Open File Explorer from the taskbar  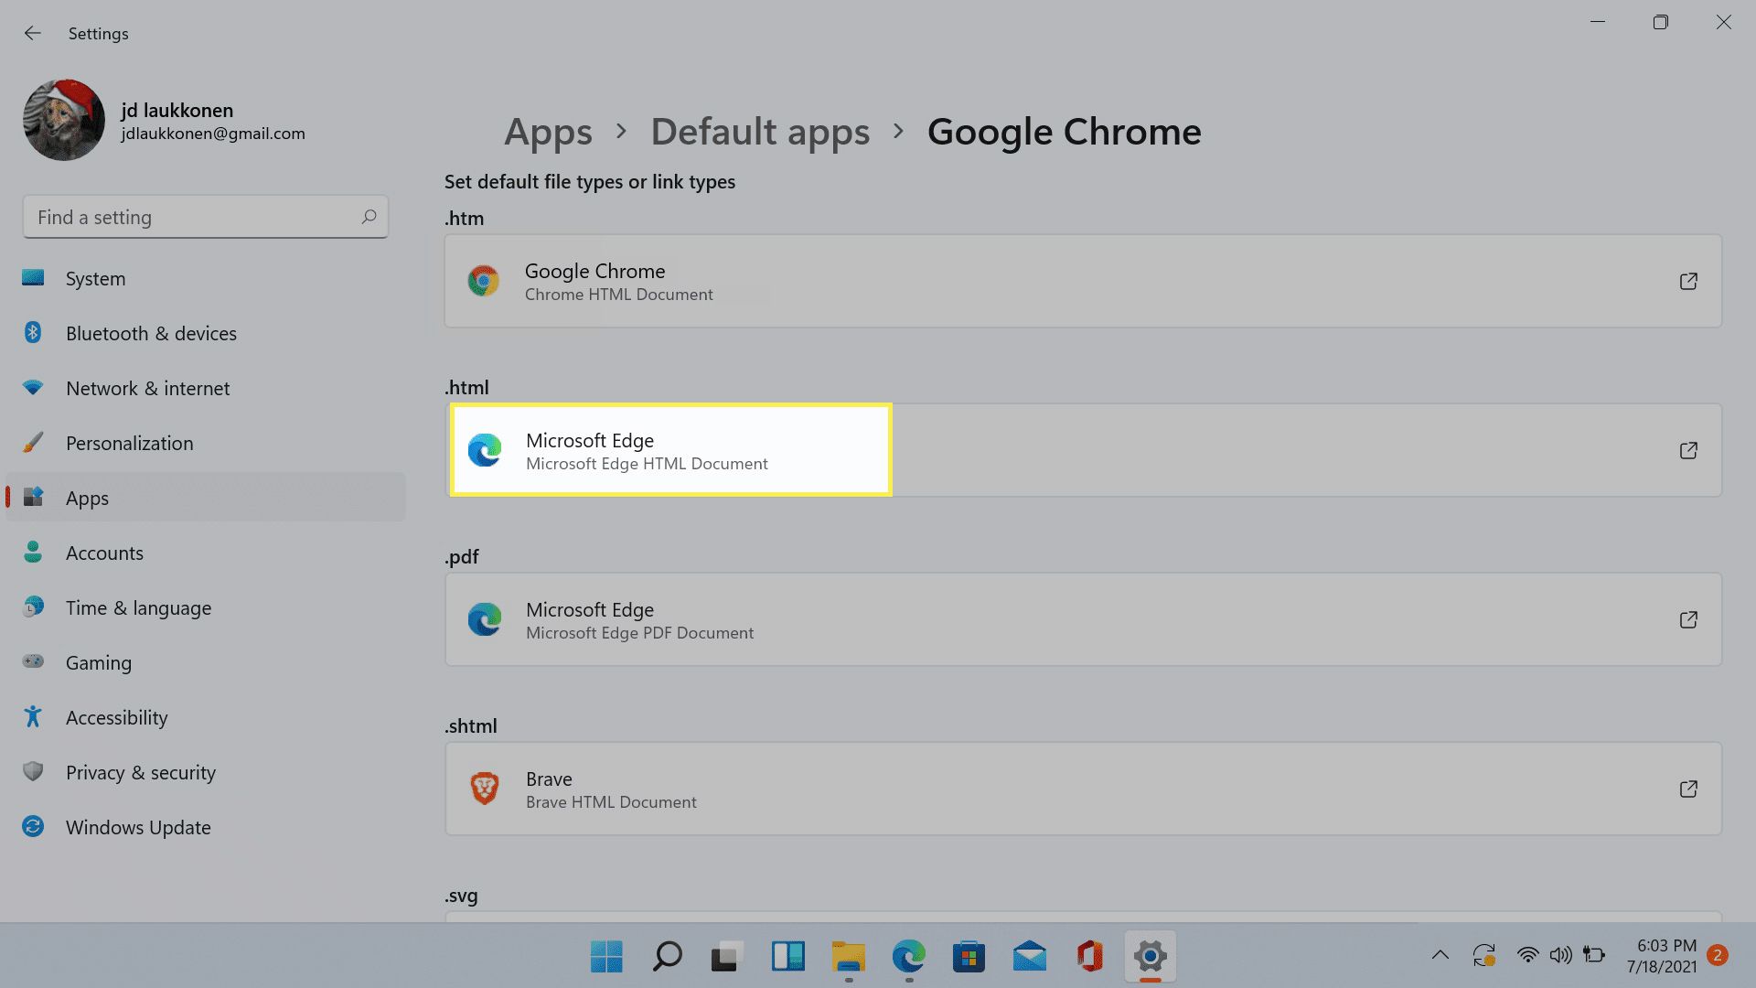(x=848, y=956)
